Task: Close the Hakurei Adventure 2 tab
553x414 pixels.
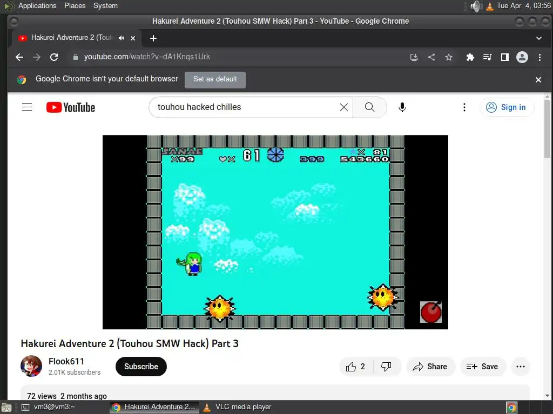Action: (x=133, y=38)
